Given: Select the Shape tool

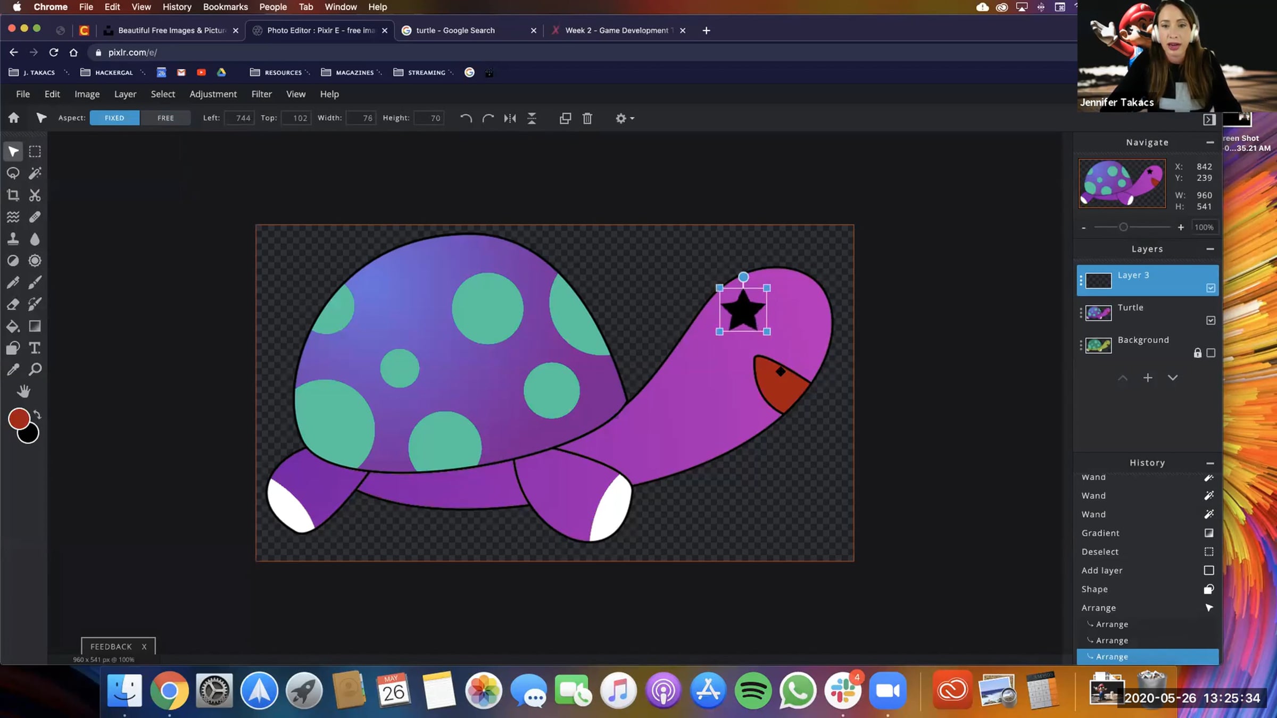Looking at the screenshot, I should point(13,348).
